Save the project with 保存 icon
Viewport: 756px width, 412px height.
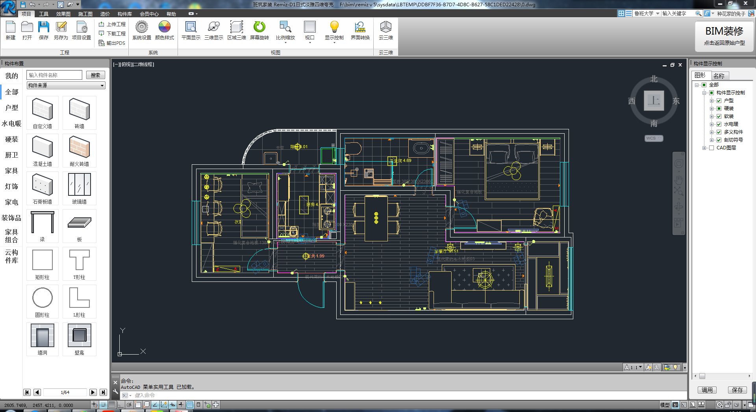click(44, 30)
